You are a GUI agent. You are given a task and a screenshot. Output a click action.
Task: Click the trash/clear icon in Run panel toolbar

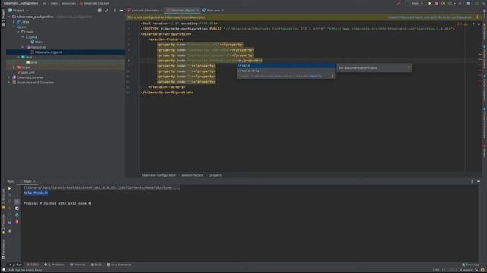17,221
